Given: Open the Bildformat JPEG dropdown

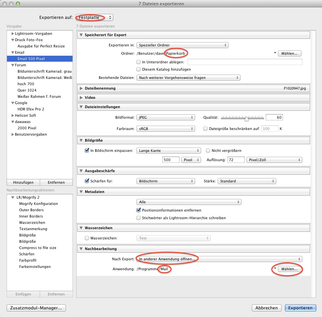Looking at the screenshot, I should tap(166, 118).
